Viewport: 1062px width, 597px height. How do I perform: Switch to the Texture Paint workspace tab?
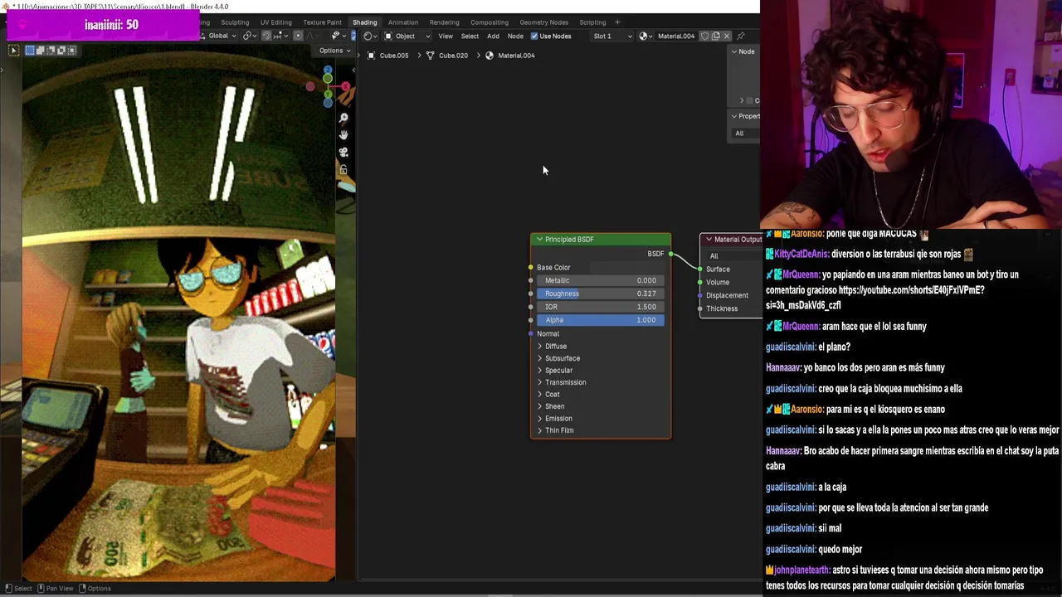pos(322,22)
